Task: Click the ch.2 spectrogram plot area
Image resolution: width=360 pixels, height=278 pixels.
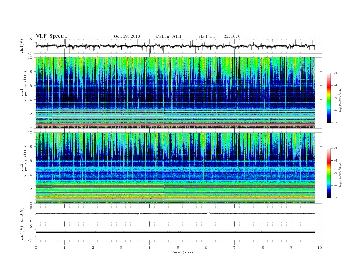Action: [x=175, y=168]
